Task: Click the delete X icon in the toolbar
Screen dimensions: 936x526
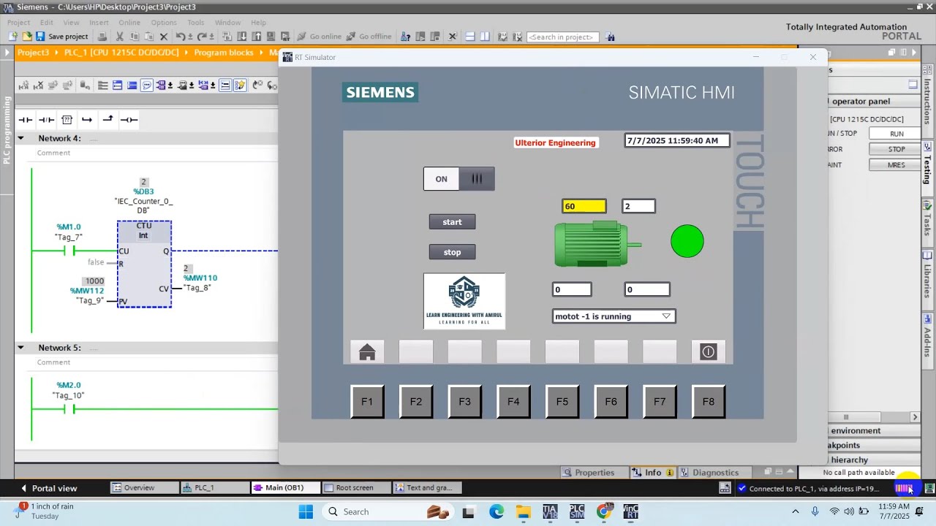Action: (x=163, y=37)
